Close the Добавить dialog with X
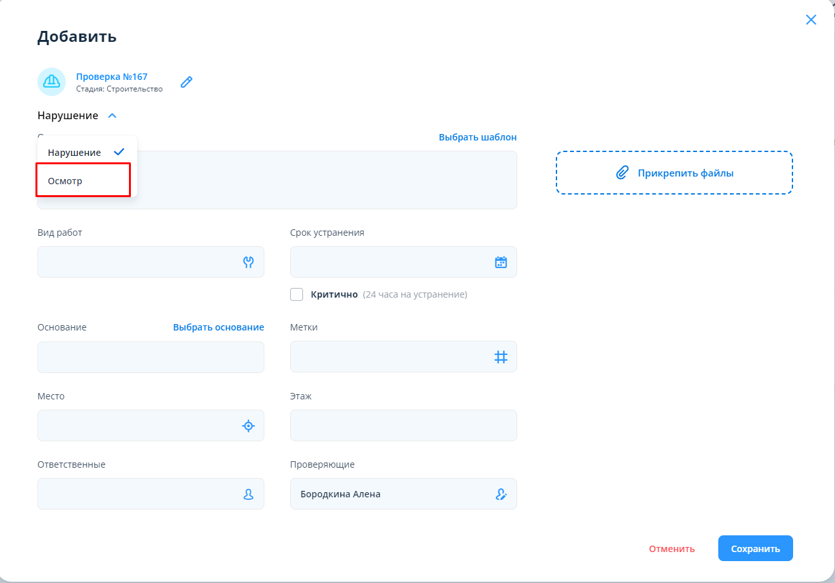Image resolution: width=835 pixels, height=583 pixels. point(810,20)
